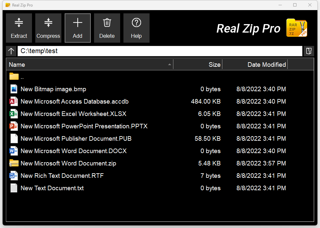Click the Delete trash button
This screenshot has width=320, height=228.
[107, 28]
